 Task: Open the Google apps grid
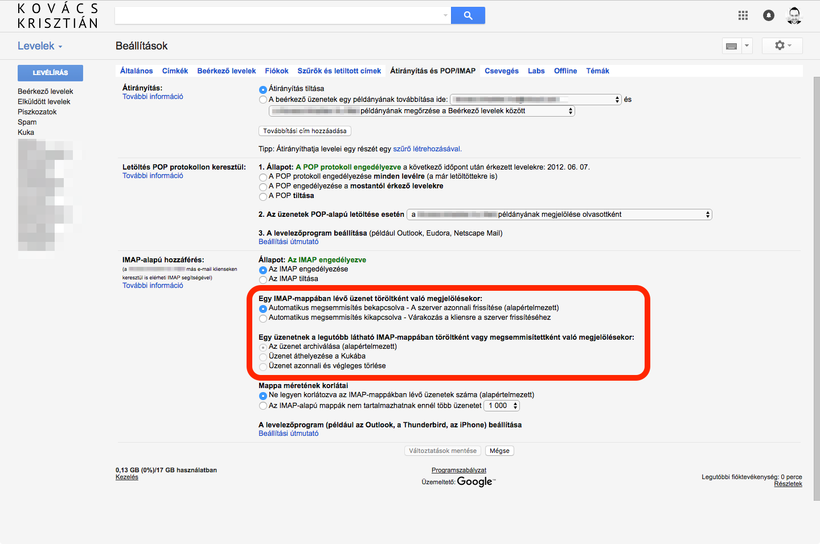(743, 15)
